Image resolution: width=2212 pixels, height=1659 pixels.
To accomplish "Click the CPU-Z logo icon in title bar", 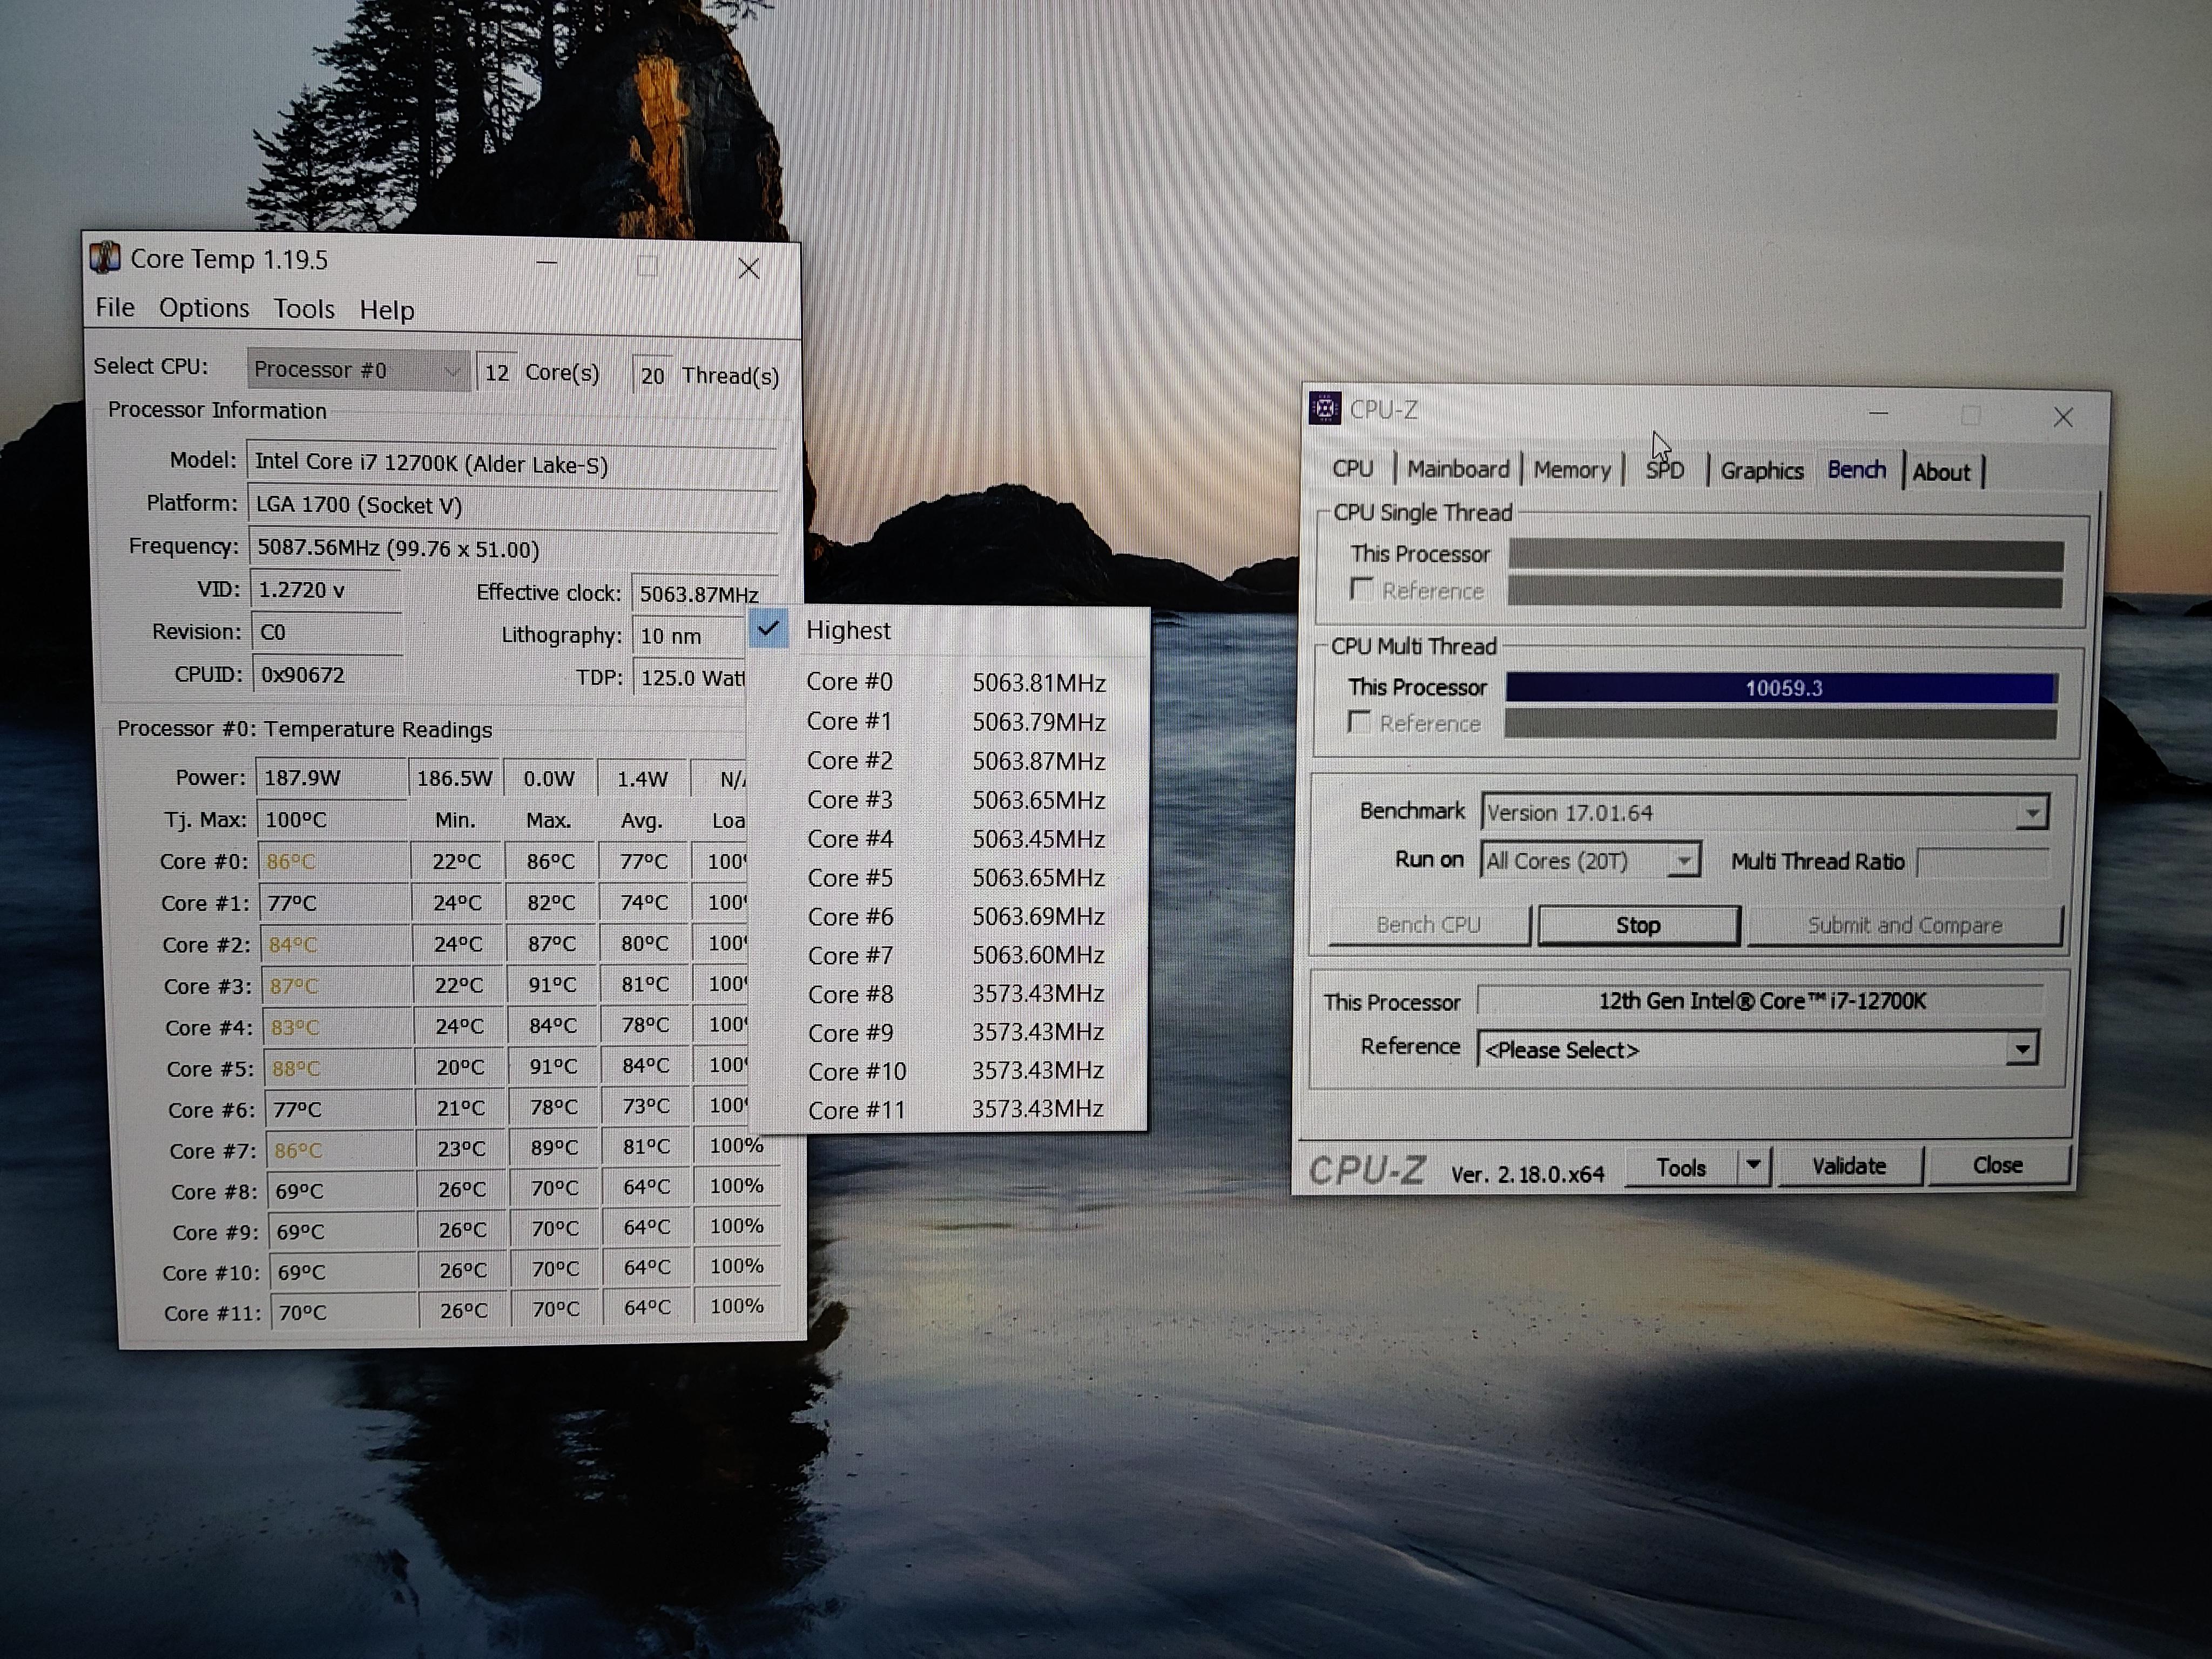I will click(1325, 408).
